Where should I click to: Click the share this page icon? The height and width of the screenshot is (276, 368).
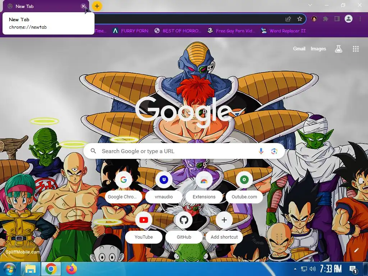click(x=288, y=19)
